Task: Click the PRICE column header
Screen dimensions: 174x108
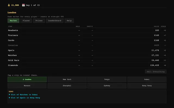Action: [157, 26]
